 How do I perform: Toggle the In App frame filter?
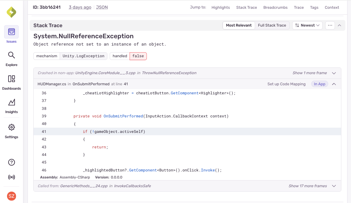[319, 84]
